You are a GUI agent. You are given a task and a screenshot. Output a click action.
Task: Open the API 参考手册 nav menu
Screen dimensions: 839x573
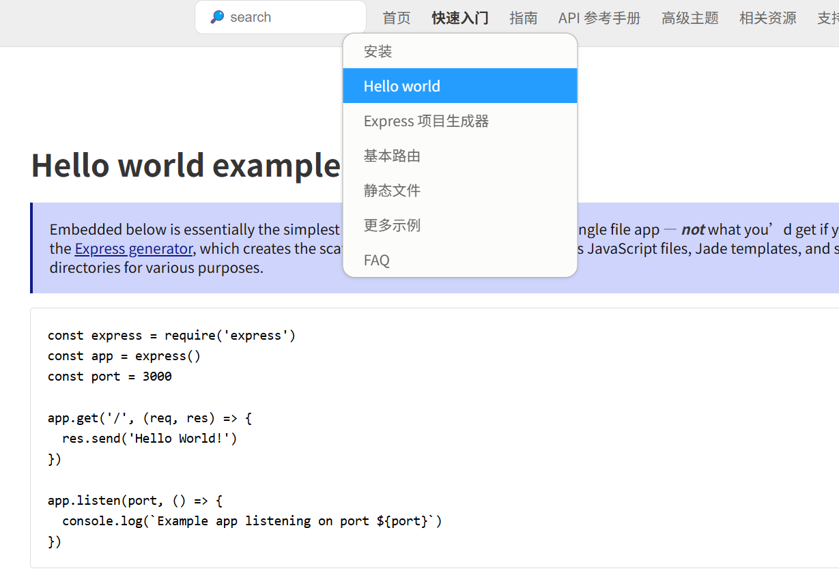click(x=599, y=18)
